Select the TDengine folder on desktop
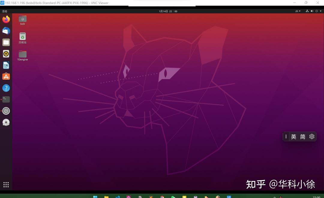 click(x=22, y=56)
